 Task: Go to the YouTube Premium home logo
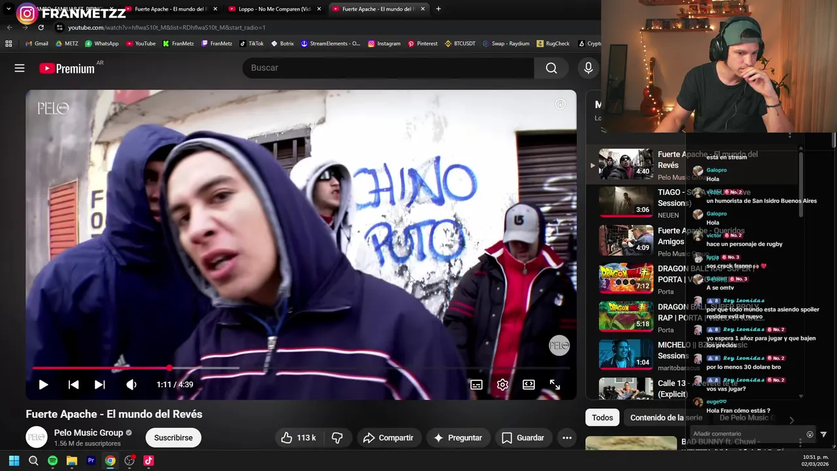point(67,68)
